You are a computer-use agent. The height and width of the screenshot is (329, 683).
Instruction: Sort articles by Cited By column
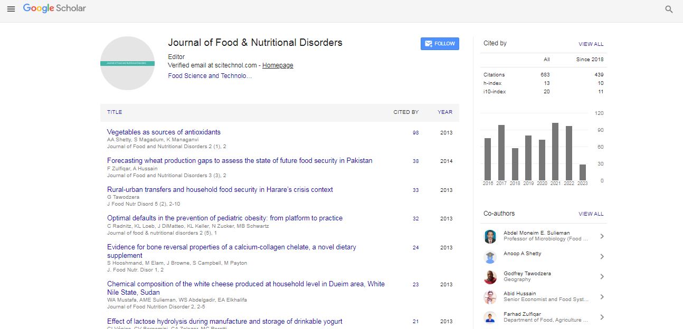point(406,112)
